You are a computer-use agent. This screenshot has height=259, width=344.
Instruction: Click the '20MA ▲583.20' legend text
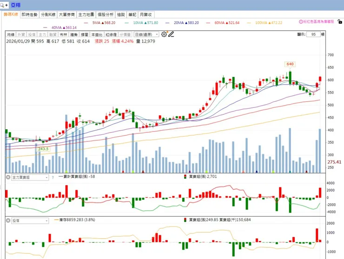point(186,23)
